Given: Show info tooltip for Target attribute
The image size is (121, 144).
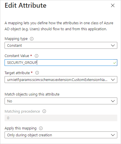Looking at the screenshot, I should point(37,73).
